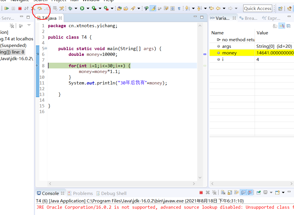Viewport: 294px width, 215px height.
Task: Toggle Use Step Filters icon
Action: (x=61, y=8)
